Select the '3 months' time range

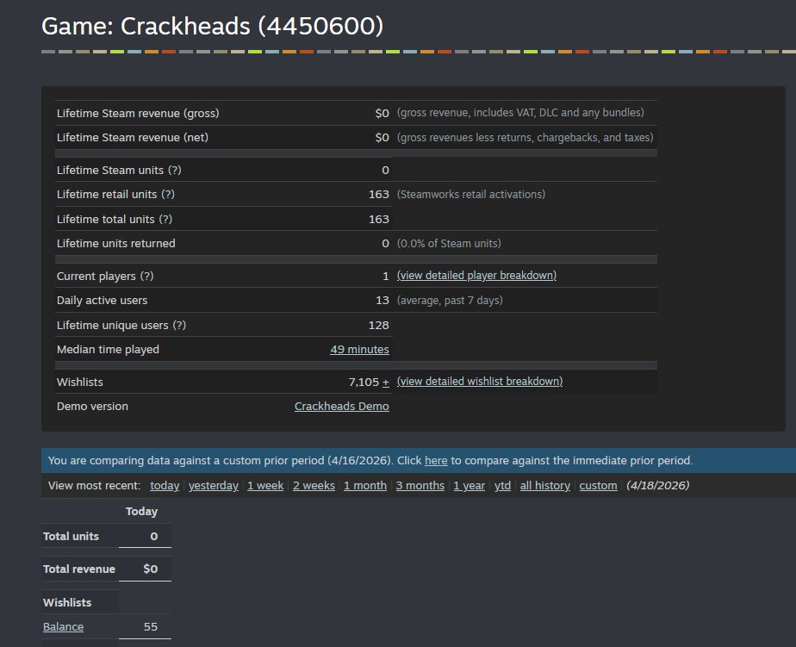pos(420,486)
